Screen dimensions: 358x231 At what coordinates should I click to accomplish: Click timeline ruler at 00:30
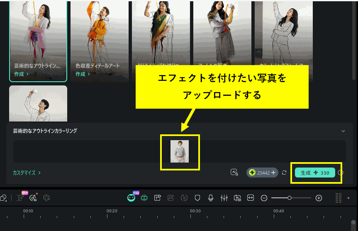tap(195, 211)
